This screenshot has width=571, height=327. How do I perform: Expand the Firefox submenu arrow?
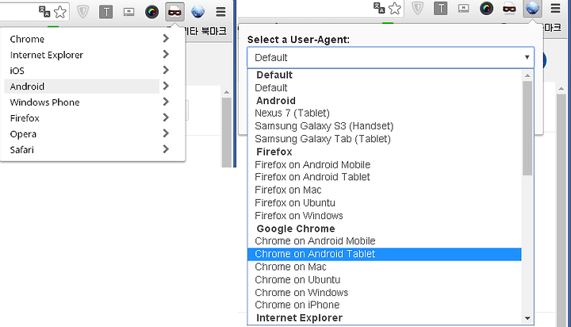[x=166, y=117]
